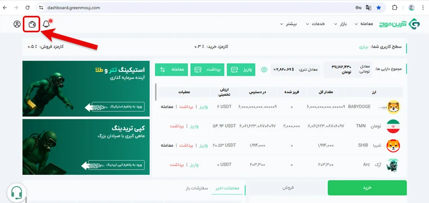Click برداشت in the SHIB row
Viewport: 429px width, 203px height.
tap(186, 145)
